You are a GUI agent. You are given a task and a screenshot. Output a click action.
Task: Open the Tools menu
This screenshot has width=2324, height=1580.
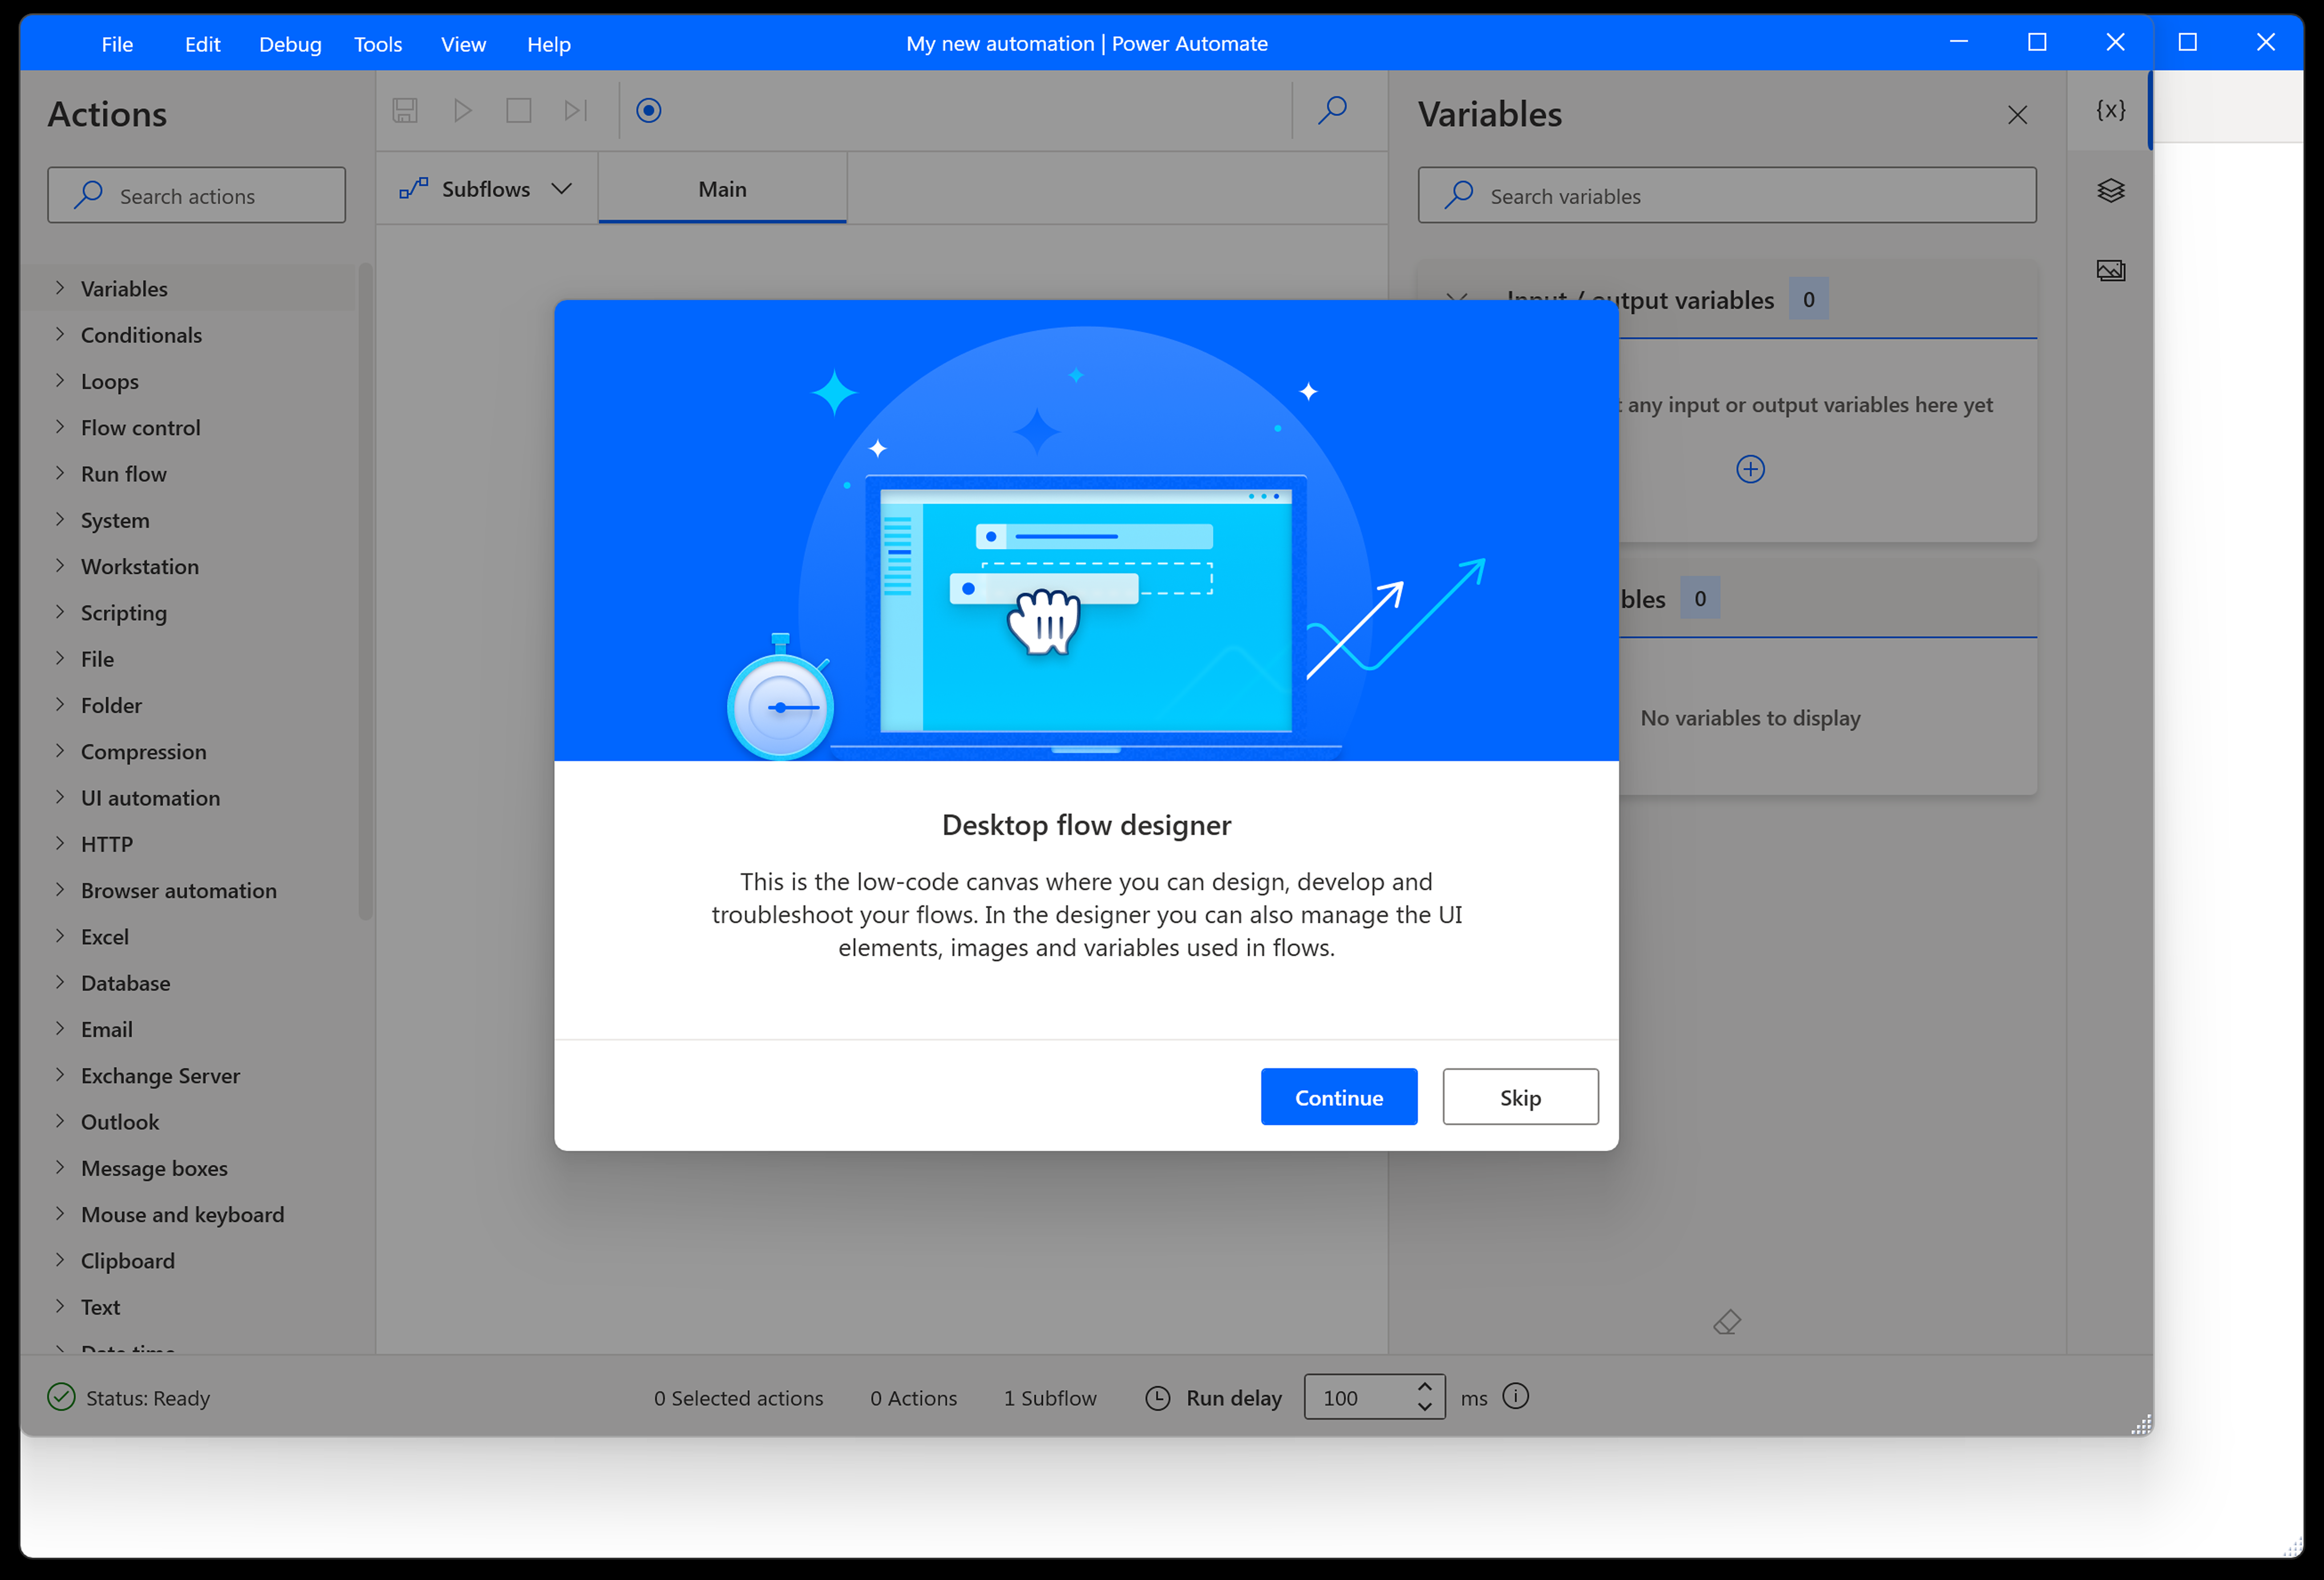(x=378, y=44)
